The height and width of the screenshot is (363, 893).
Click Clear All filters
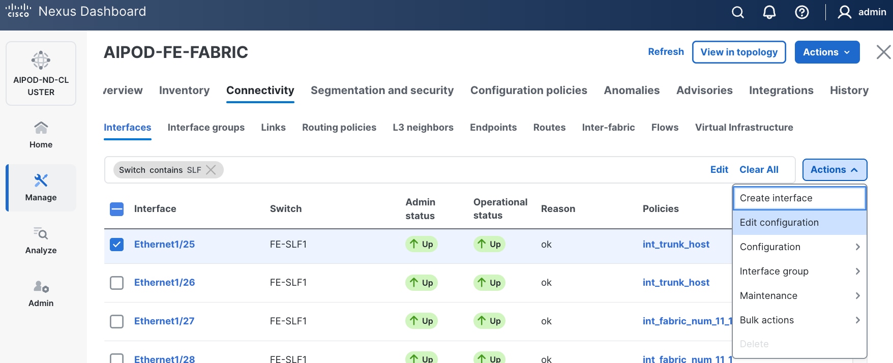point(758,170)
